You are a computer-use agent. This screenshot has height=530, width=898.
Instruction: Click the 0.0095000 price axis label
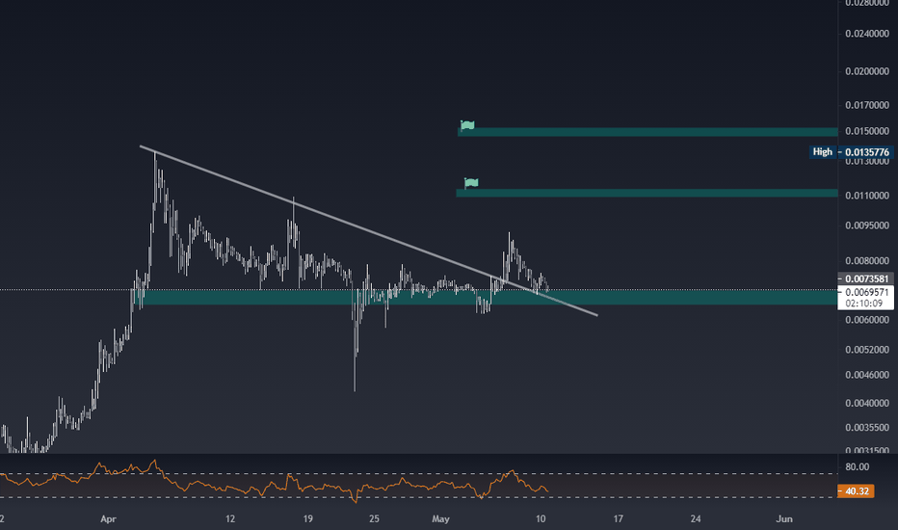pyautogui.click(x=866, y=225)
